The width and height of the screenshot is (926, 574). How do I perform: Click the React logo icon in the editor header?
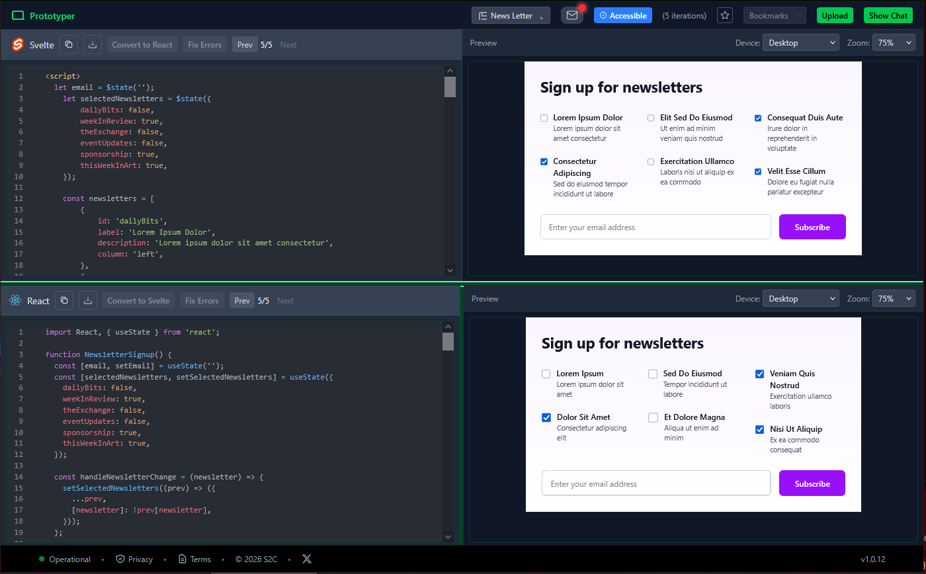pos(15,300)
